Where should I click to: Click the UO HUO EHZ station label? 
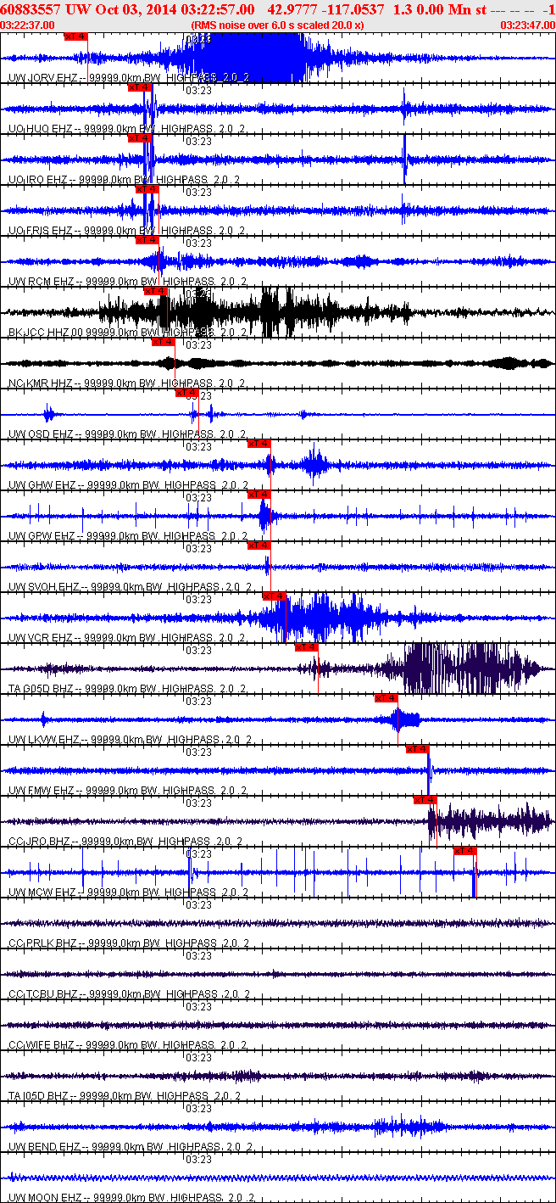[41, 128]
